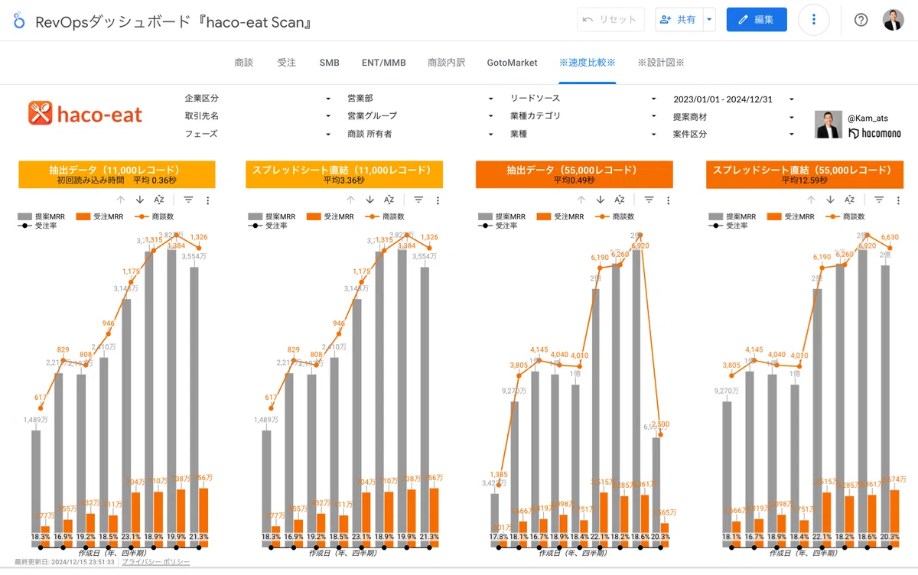Image resolution: width=918 pixels, height=575 pixels.
Task: Click the @Kam_ats profile photo
Action: coord(828,125)
